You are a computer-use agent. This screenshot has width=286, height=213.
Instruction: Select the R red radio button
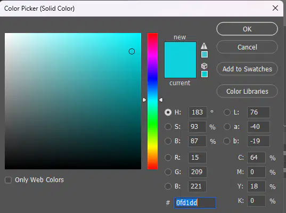pos(168,158)
